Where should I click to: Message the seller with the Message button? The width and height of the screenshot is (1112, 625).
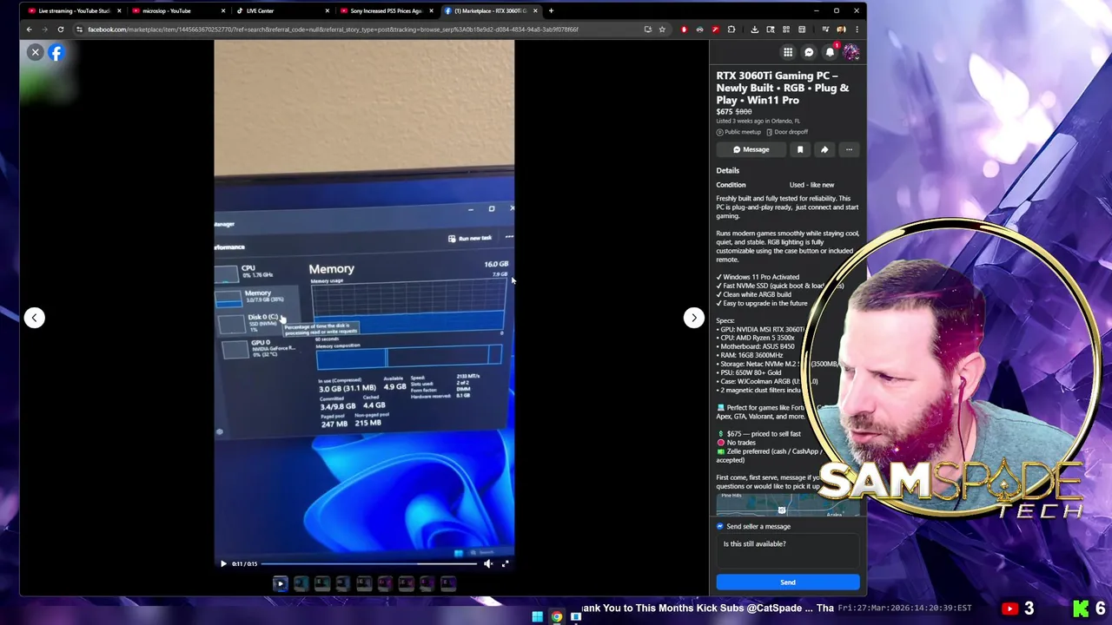(751, 149)
